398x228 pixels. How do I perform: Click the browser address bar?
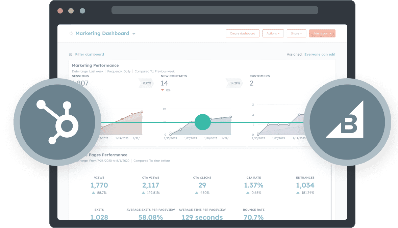pyautogui.click(x=215, y=10)
